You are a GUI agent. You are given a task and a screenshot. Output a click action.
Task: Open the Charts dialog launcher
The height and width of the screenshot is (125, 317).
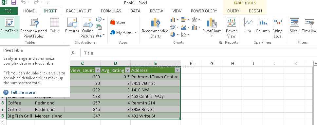[x=220, y=43]
